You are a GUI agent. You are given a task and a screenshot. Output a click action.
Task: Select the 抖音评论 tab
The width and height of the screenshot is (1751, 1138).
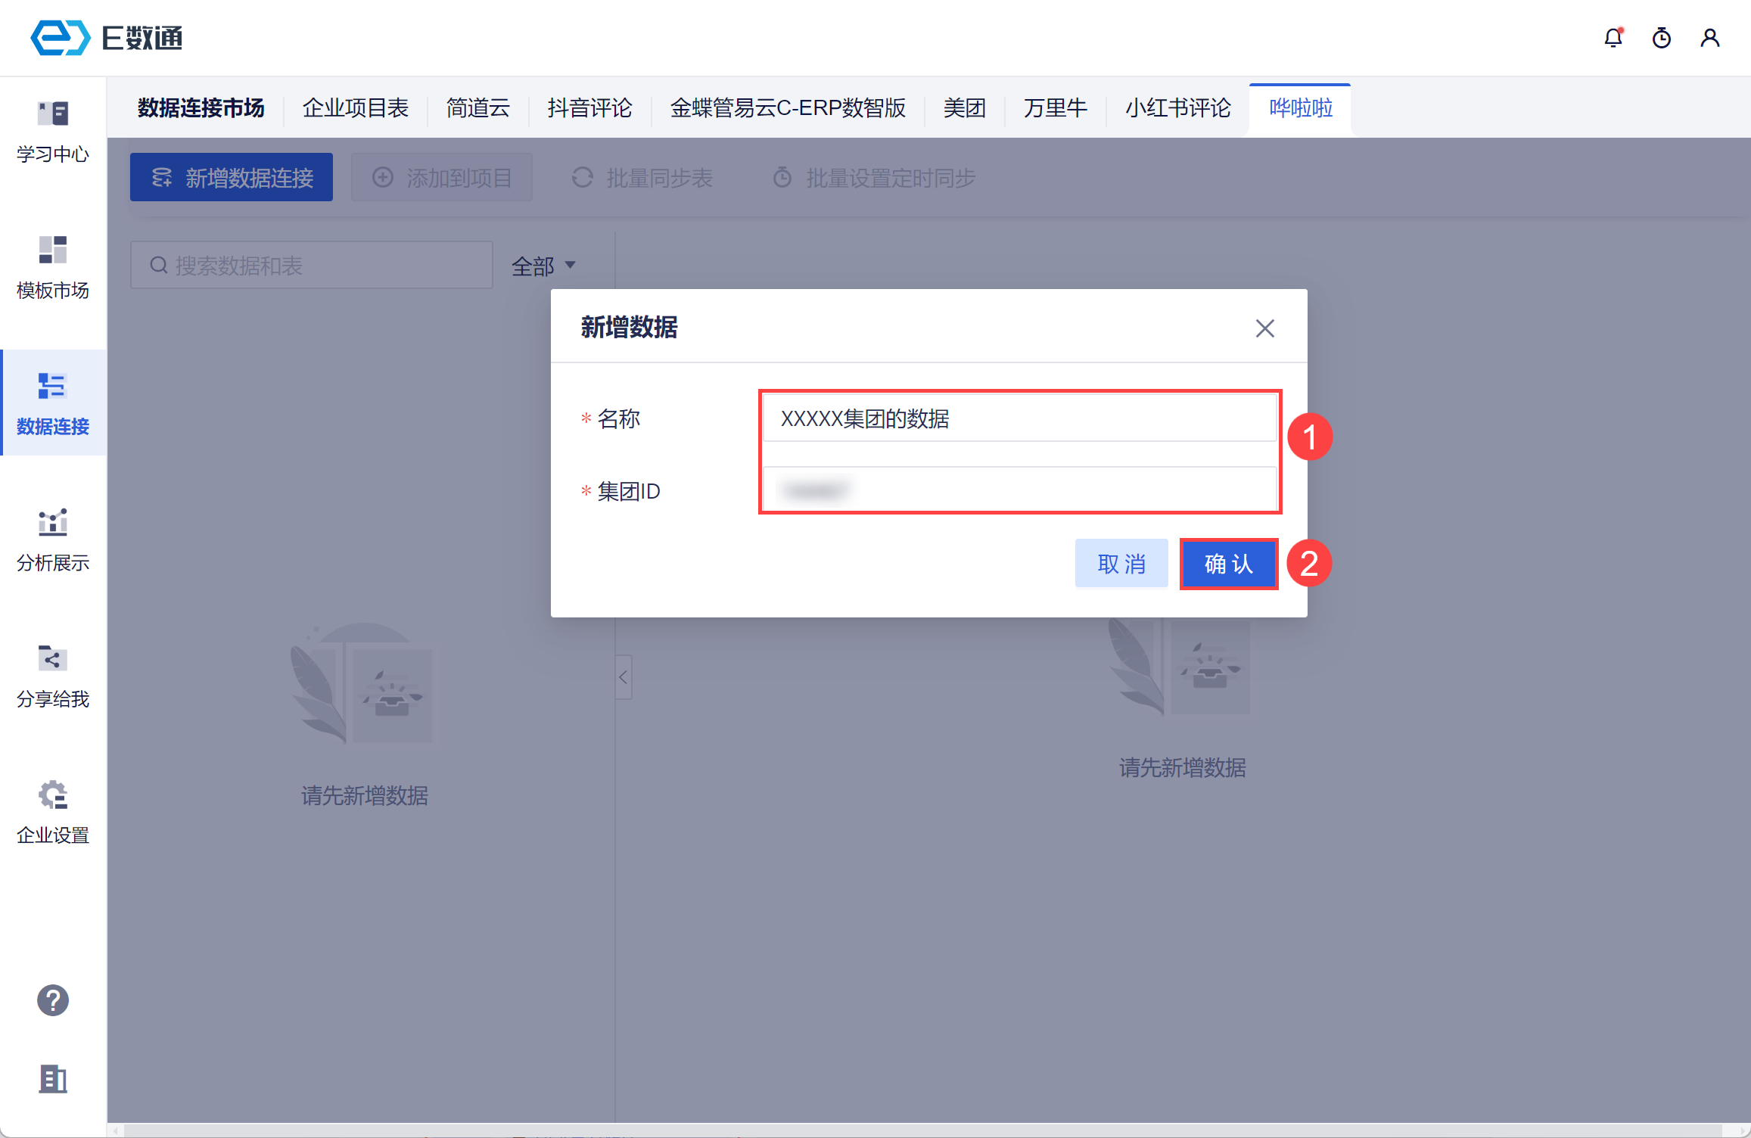tap(589, 108)
